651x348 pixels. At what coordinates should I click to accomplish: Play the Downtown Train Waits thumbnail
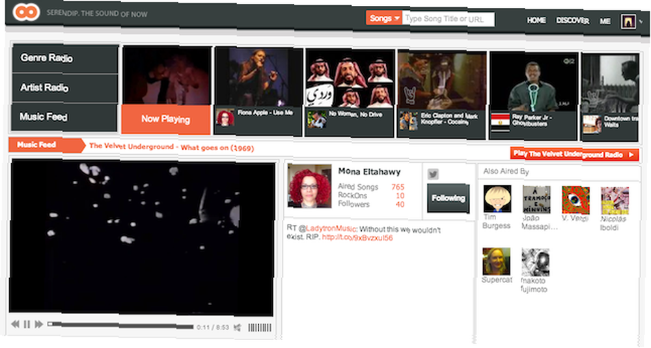click(610, 84)
